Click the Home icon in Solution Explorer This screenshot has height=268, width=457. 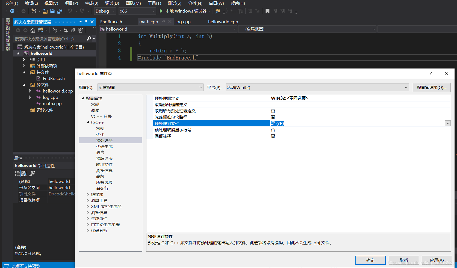(33, 30)
